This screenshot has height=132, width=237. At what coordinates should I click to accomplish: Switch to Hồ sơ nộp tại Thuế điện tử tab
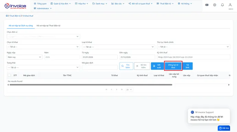48,25
